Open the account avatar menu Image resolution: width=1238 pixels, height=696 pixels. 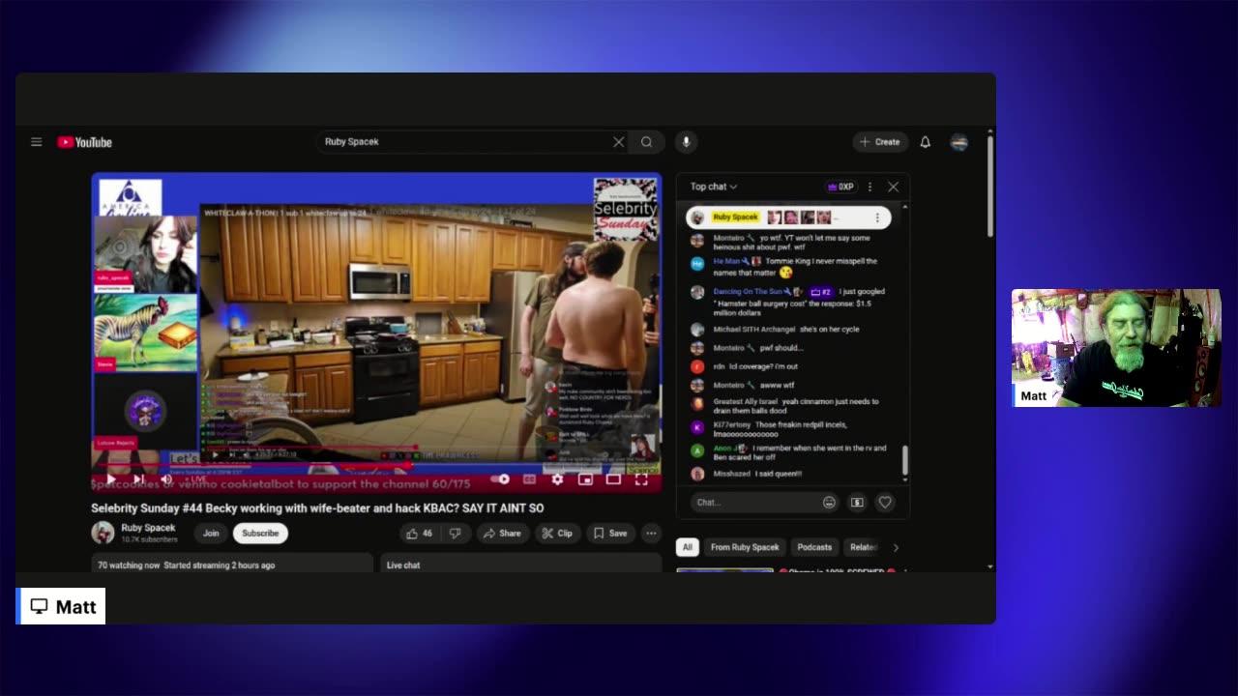point(959,142)
